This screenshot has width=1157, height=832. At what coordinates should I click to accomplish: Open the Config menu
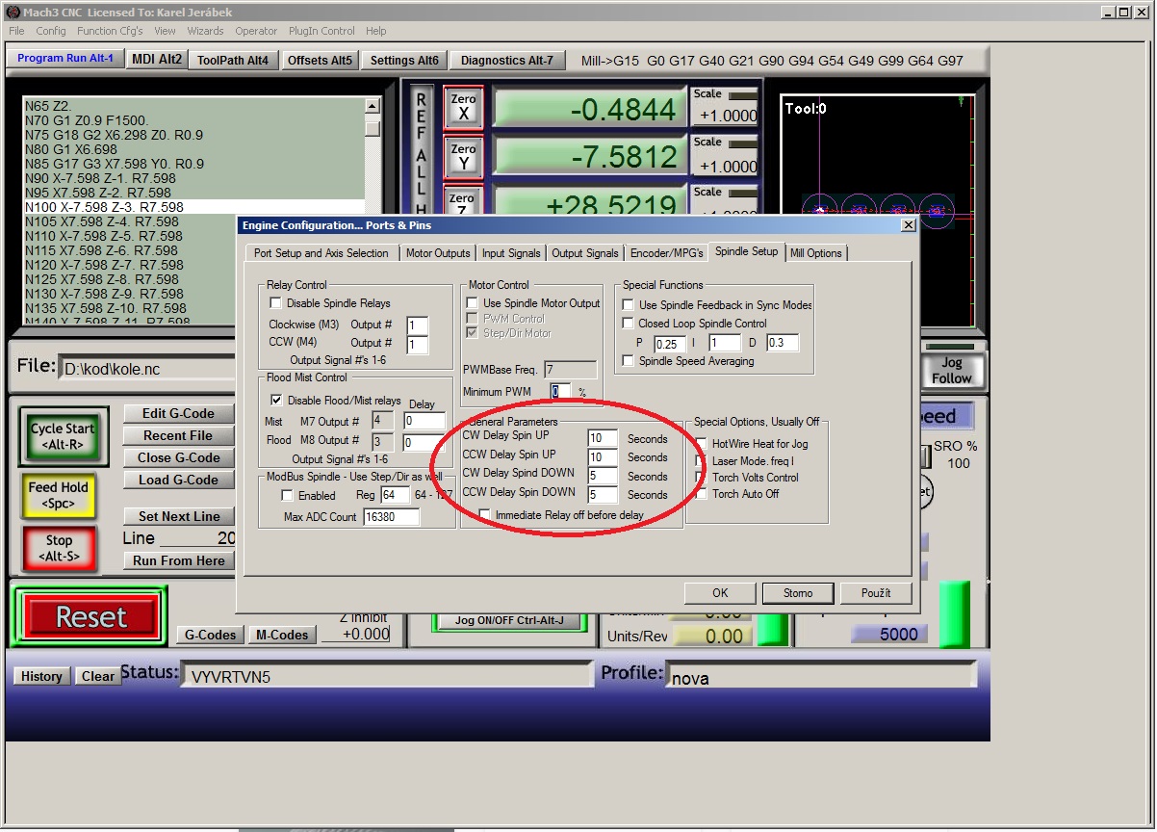(x=51, y=31)
